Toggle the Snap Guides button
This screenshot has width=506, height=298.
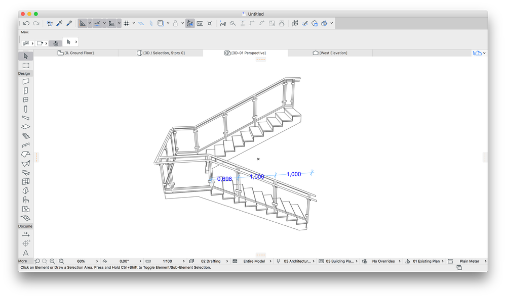point(97,23)
